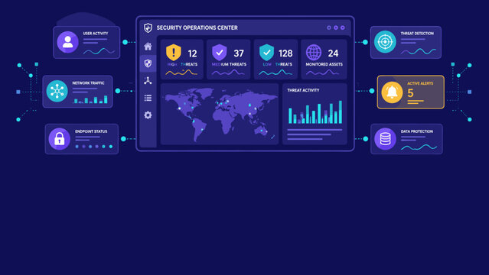This screenshot has width=489, height=275.
Task: Click the high threats orange sparkline
Action: (x=181, y=73)
